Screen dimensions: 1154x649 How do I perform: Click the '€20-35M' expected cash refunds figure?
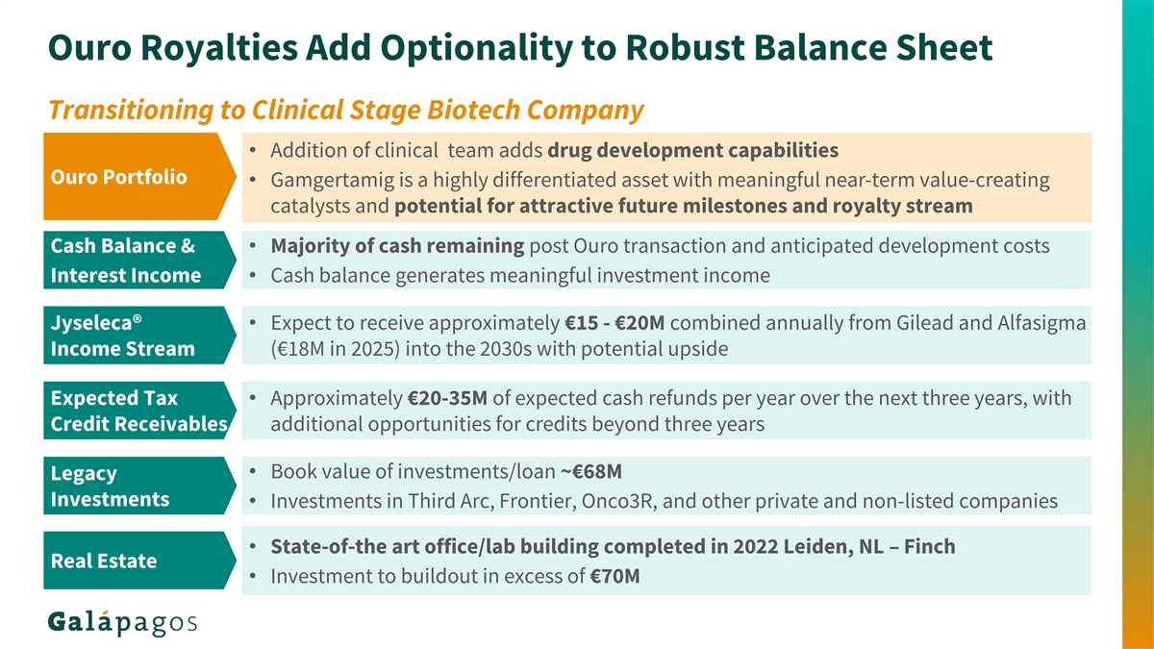pos(449,397)
